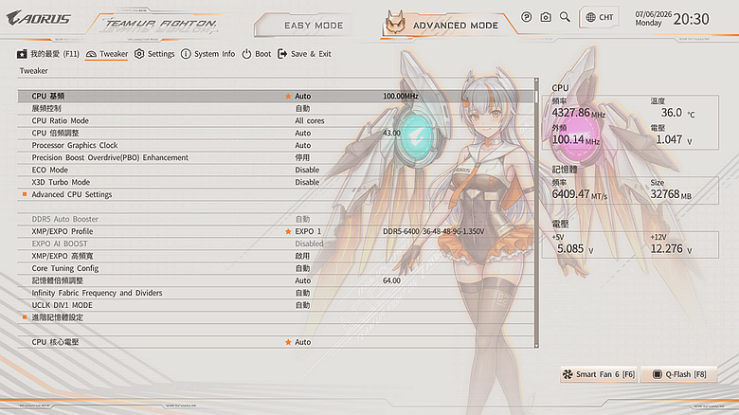Viewport: 739px width, 415px height.
Task: Edit 記憶體倍頻調整 Auto value
Action: coord(302,280)
